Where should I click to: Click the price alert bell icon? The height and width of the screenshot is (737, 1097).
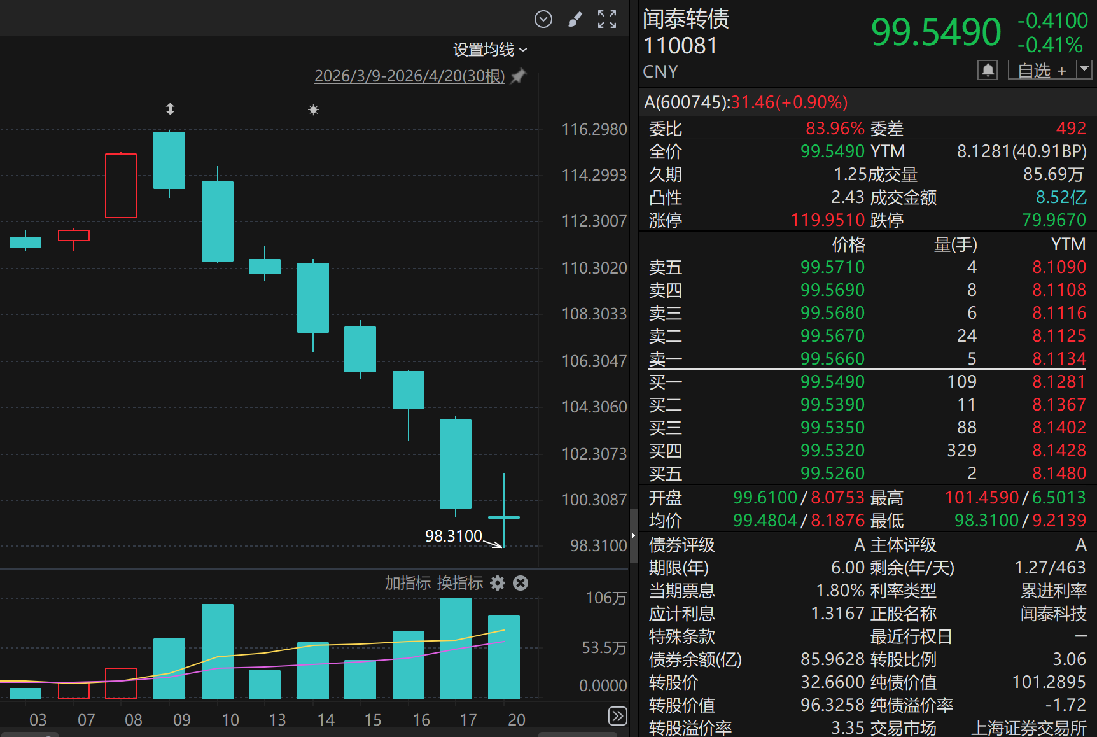click(987, 70)
